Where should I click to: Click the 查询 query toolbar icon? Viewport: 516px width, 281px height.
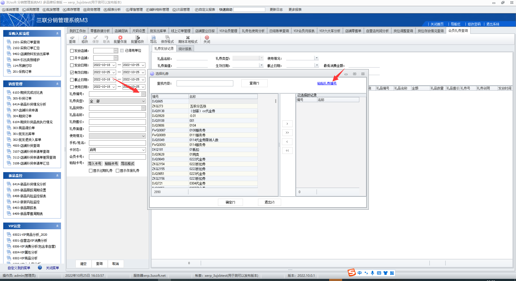[72, 39]
